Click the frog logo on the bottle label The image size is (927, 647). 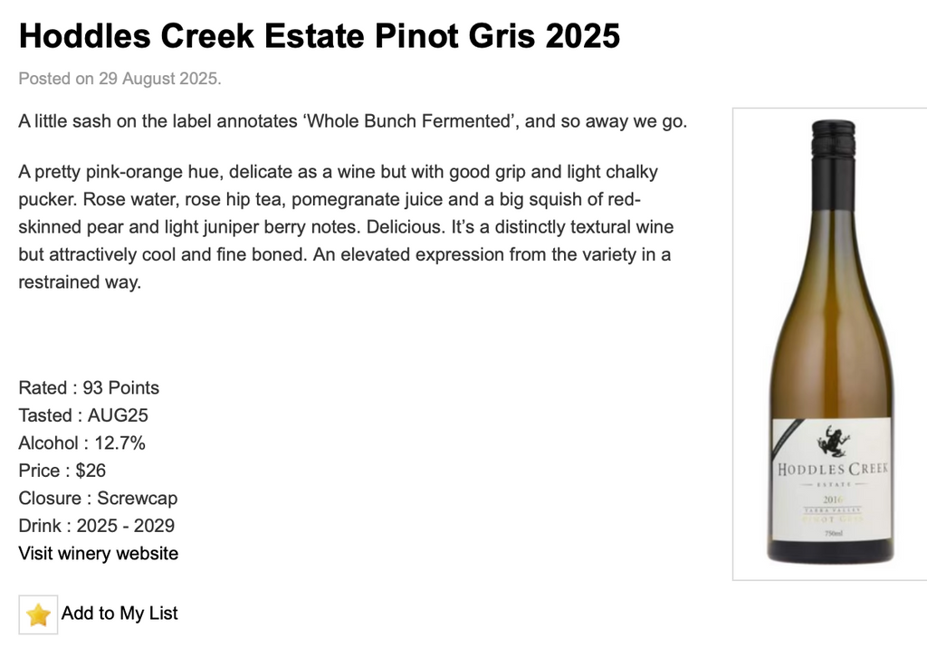tap(832, 441)
